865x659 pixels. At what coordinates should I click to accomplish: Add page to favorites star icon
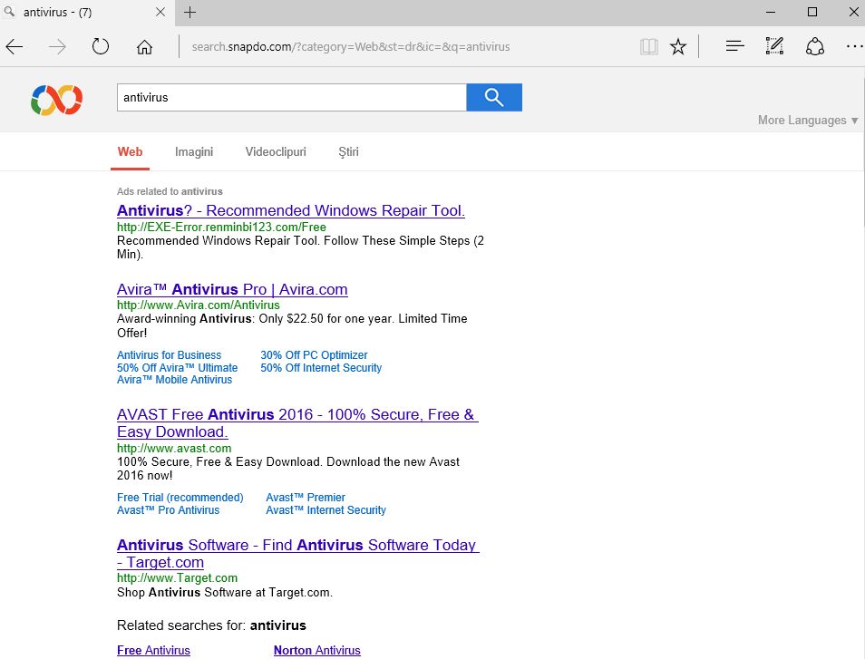tap(678, 47)
